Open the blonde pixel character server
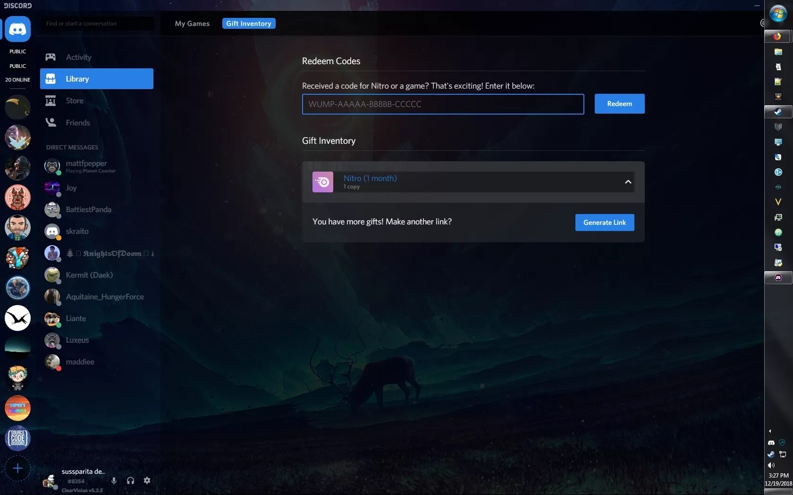This screenshot has height=495, width=793. [17, 378]
